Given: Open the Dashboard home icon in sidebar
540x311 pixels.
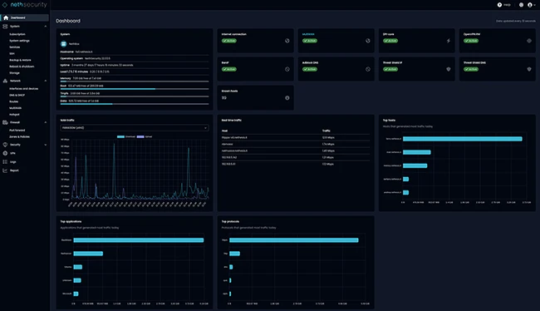Looking at the screenshot, I should pyautogui.click(x=6, y=17).
